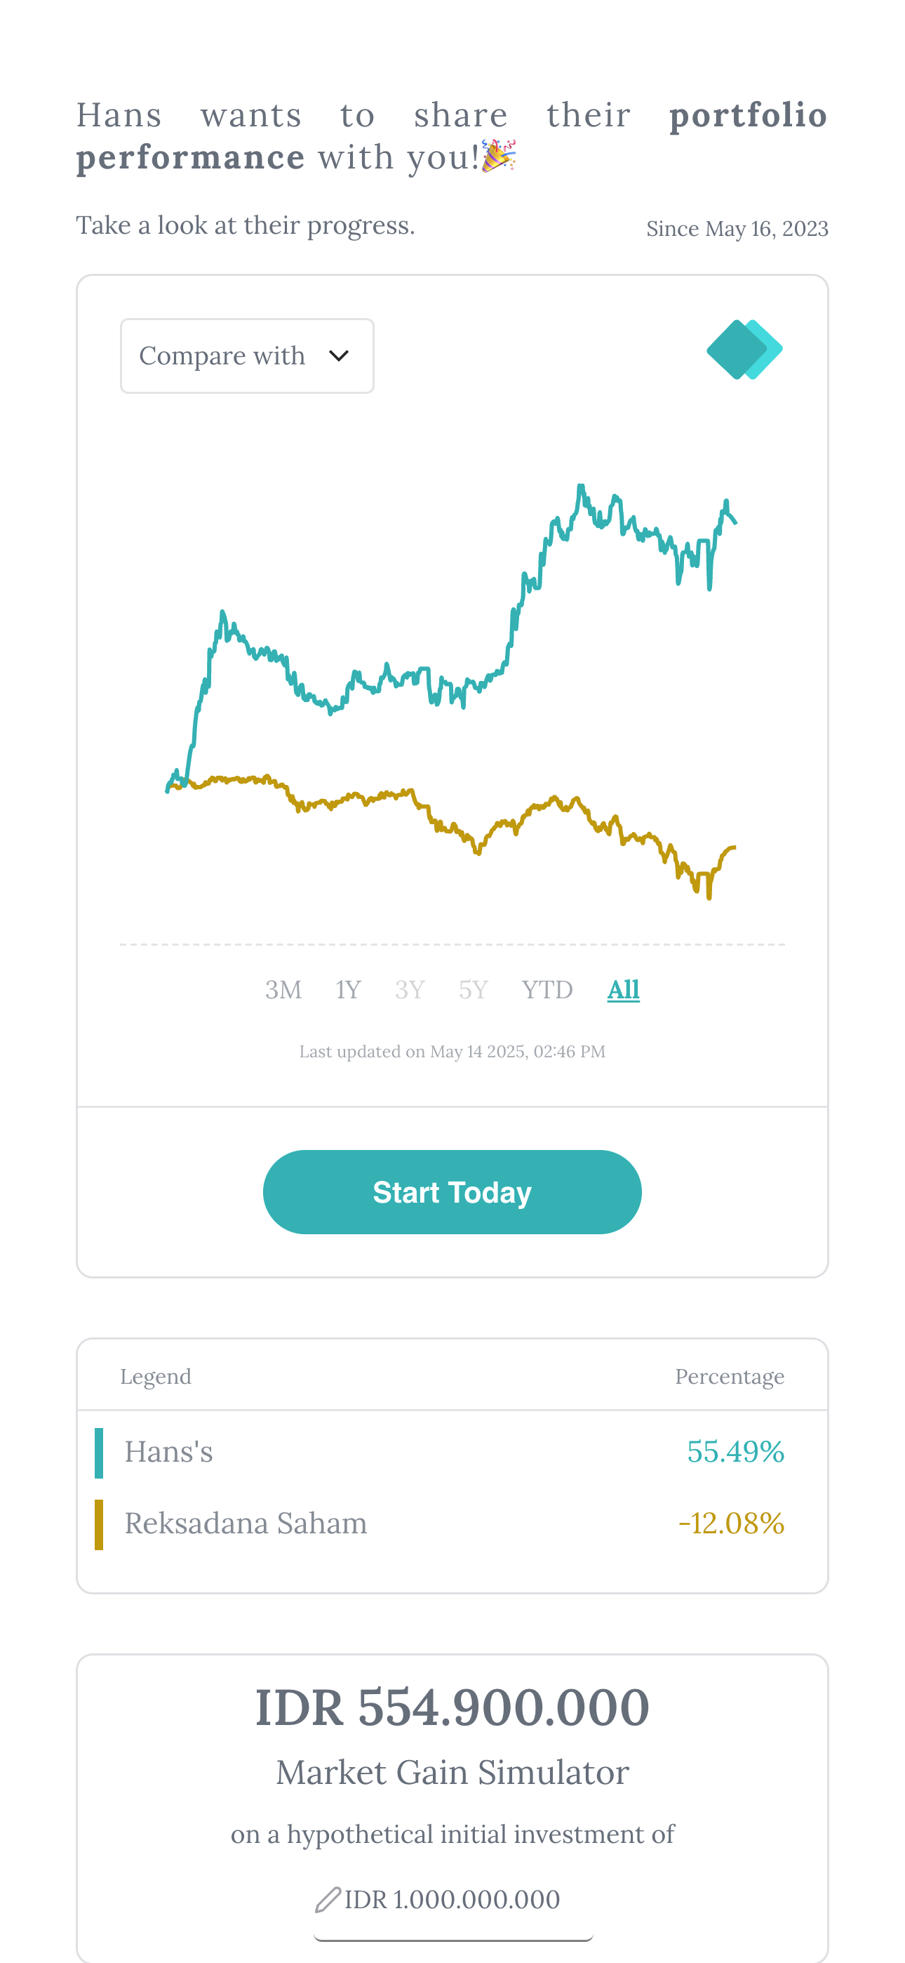905x1963 pixels.
Task: Select the 3Y time range
Action: click(x=410, y=989)
